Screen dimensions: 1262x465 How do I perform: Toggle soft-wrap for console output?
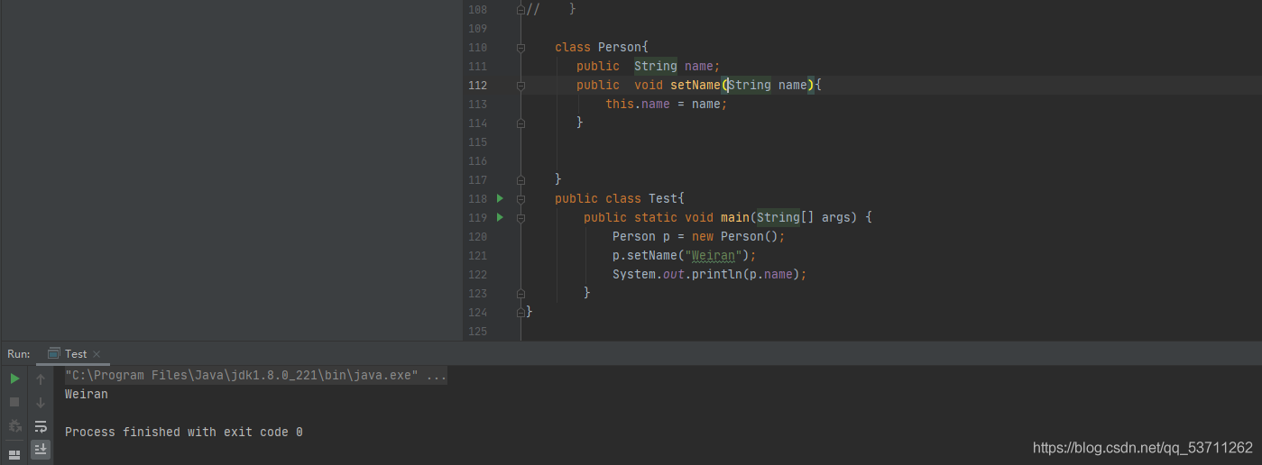point(41,425)
